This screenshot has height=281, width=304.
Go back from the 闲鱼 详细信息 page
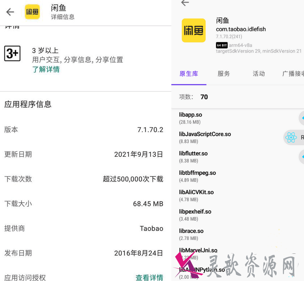pyautogui.click(x=10, y=12)
